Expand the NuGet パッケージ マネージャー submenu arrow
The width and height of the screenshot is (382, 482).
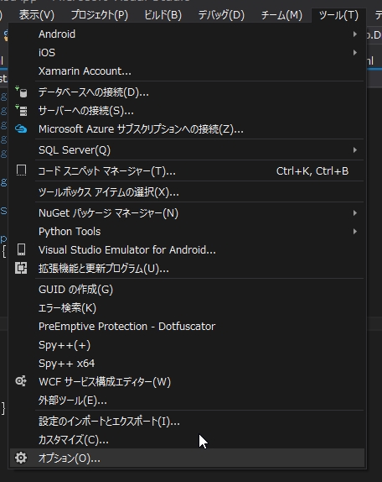pyautogui.click(x=354, y=212)
